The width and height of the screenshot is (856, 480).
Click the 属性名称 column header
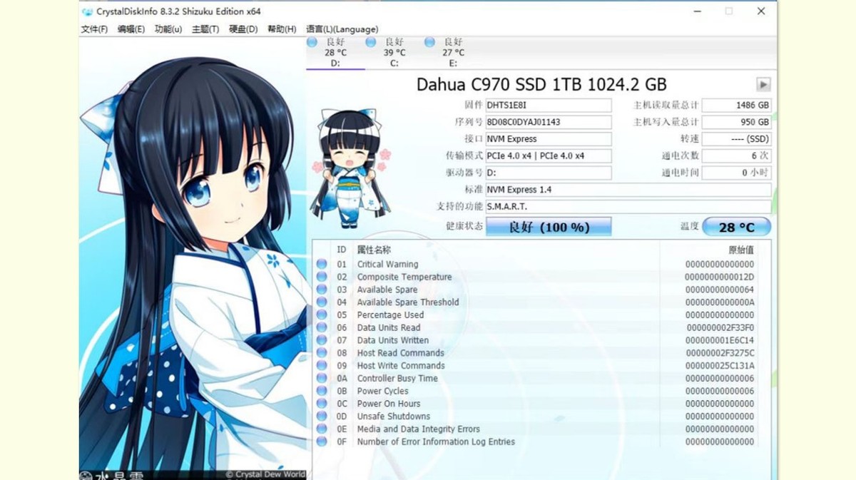tap(374, 250)
